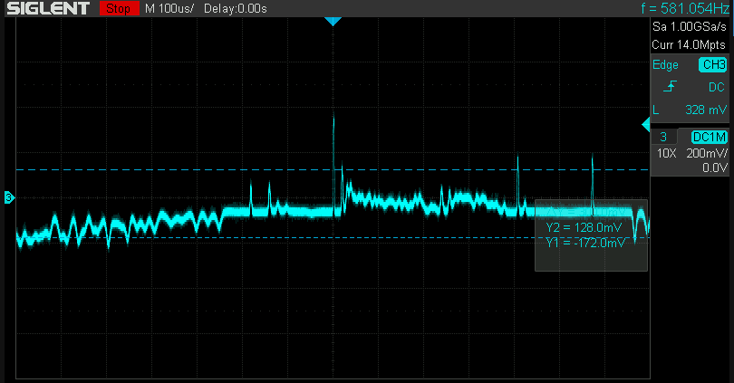This screenshot has width=734, height=383.
Task: Click the rising edge slope icon
Action: [x=668, y=88]
